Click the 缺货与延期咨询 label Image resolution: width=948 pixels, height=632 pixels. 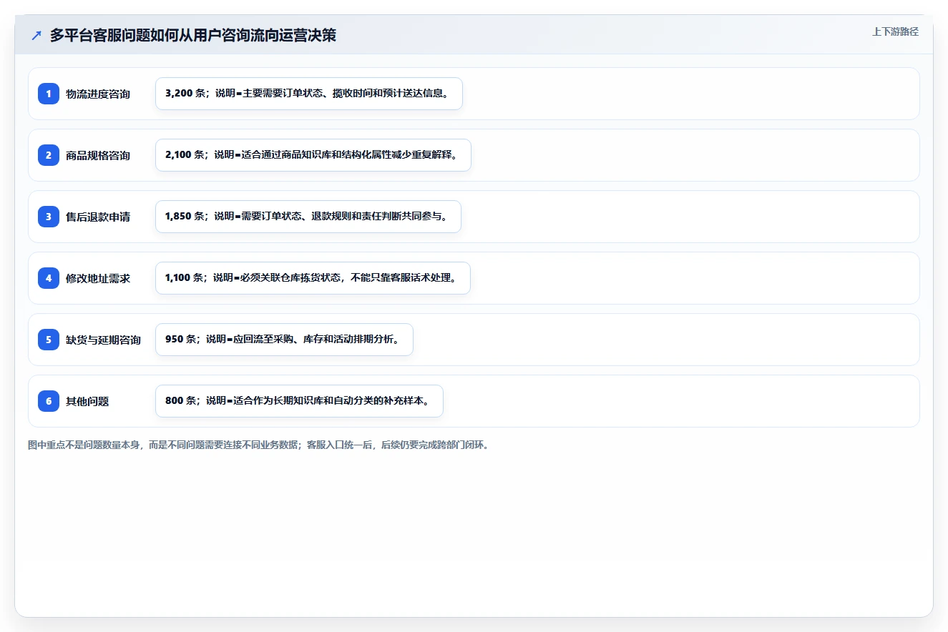click(x=103, y=340)
